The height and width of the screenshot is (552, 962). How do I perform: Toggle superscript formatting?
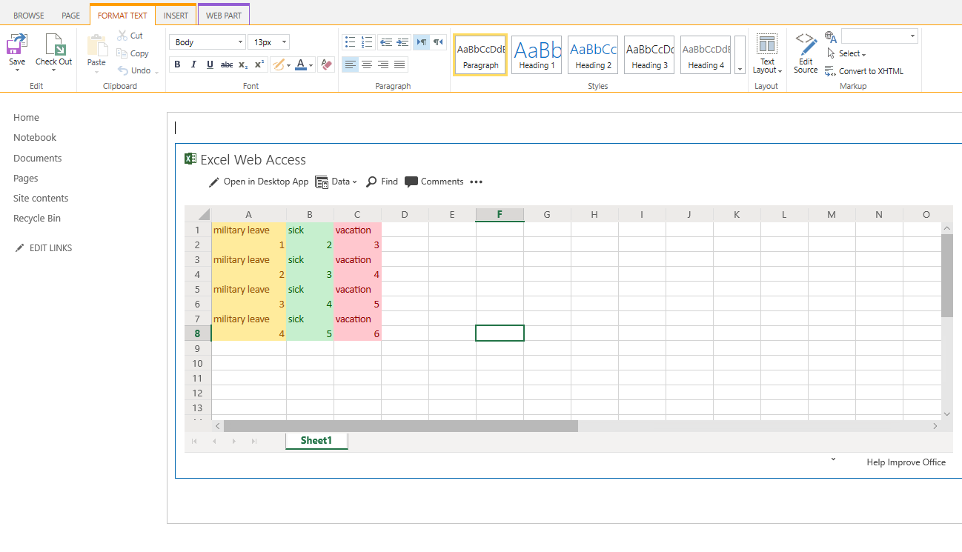259,64
